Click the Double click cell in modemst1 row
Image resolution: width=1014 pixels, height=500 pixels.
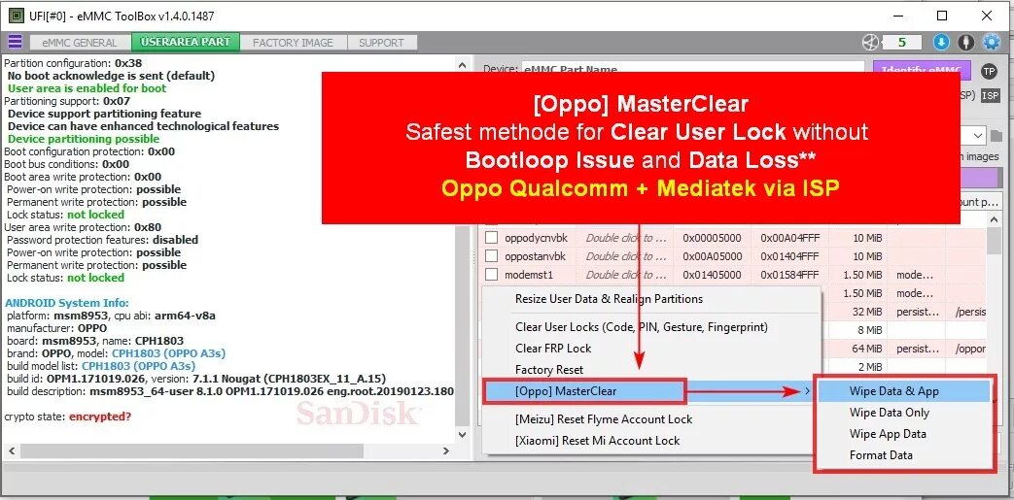click(x=626, y=275)
